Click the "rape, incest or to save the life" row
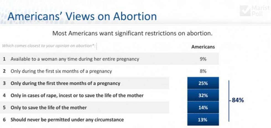The image size is (271, 128). (77, 96)
